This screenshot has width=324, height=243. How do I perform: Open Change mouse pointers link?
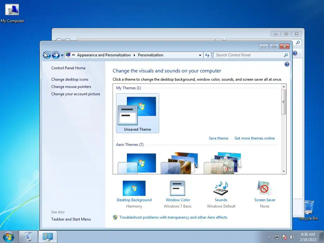tap(71, 87)
